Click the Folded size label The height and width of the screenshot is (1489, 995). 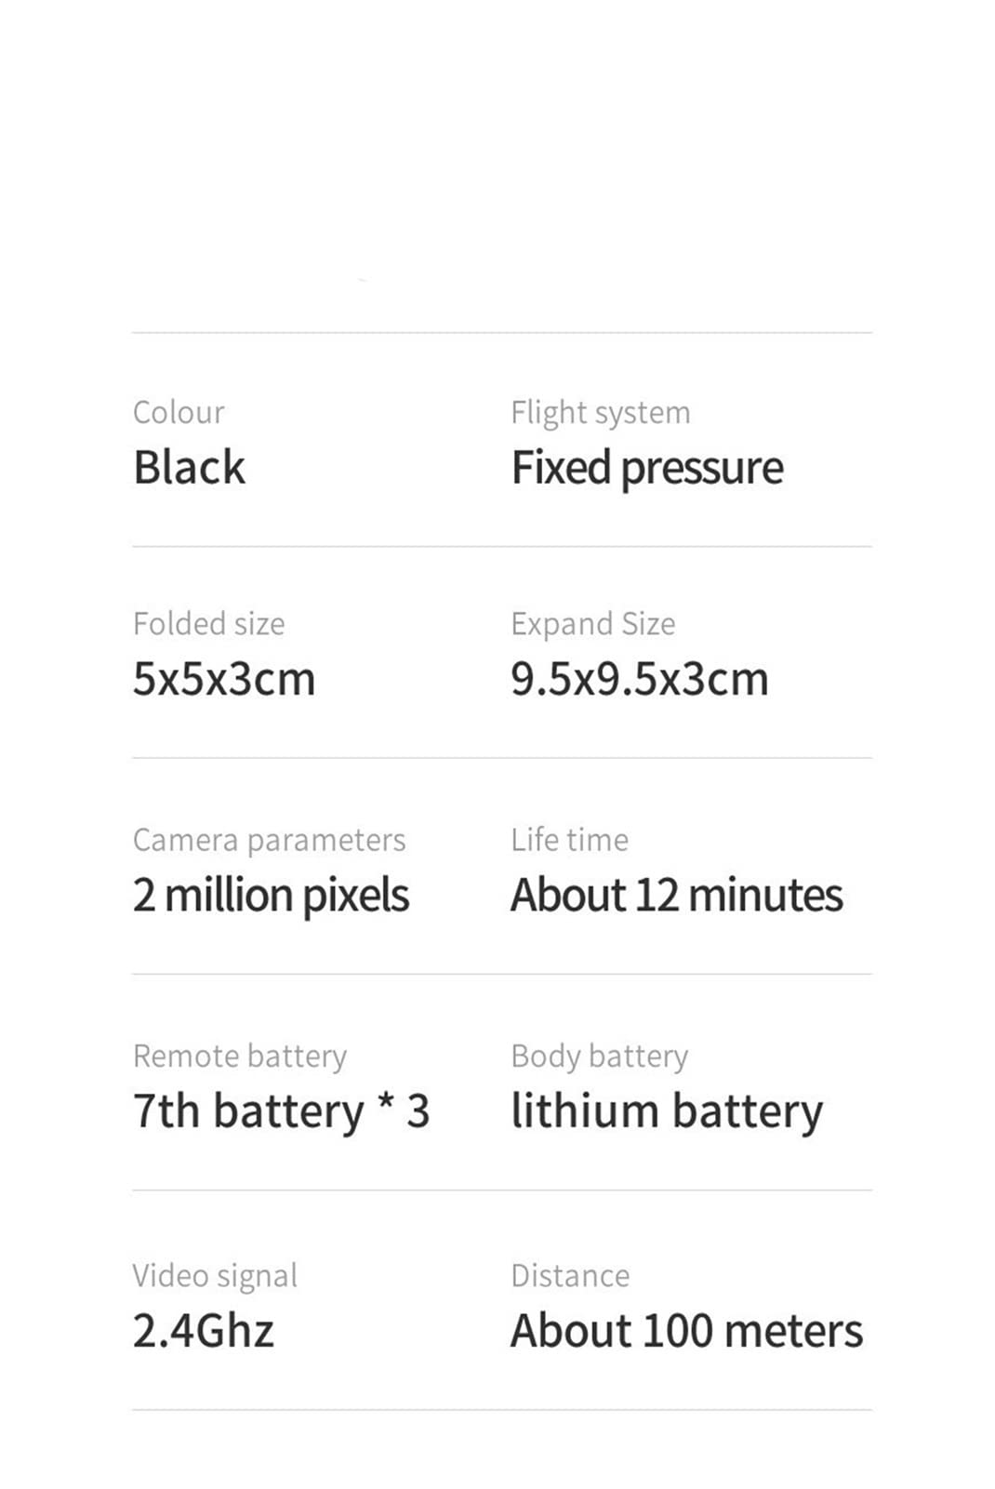(209, 623)
